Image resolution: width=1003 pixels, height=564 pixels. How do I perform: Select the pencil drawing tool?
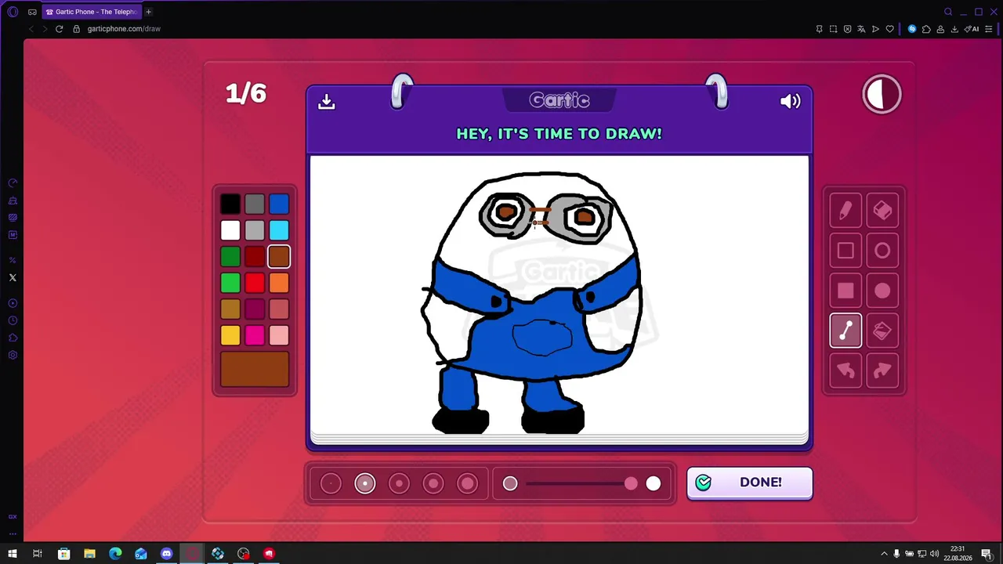845,211
